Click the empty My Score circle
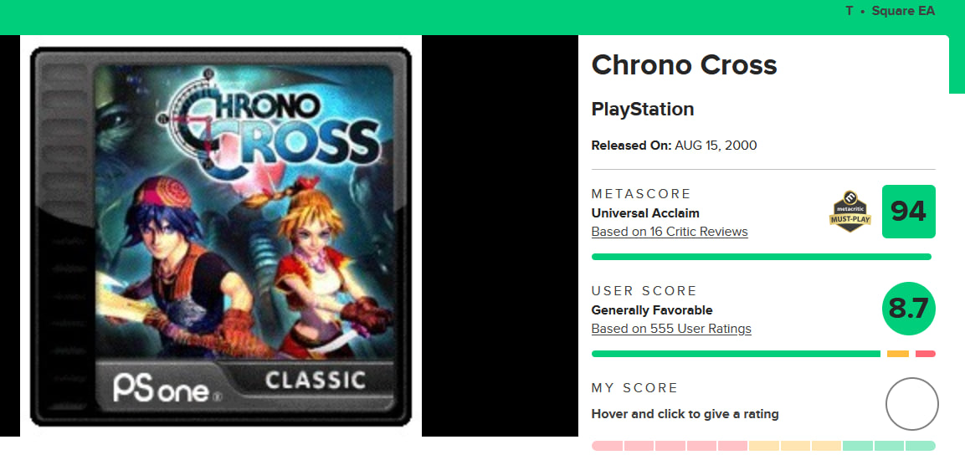 tap(911, 404)
